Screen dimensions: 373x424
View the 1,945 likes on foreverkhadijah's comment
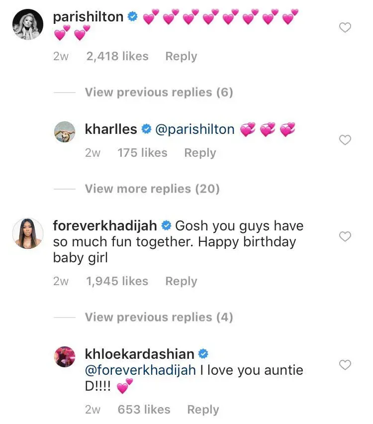(x=117, y=281)
